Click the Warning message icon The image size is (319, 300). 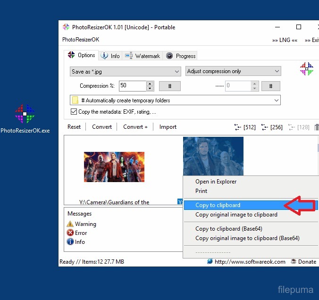(70, 224)
